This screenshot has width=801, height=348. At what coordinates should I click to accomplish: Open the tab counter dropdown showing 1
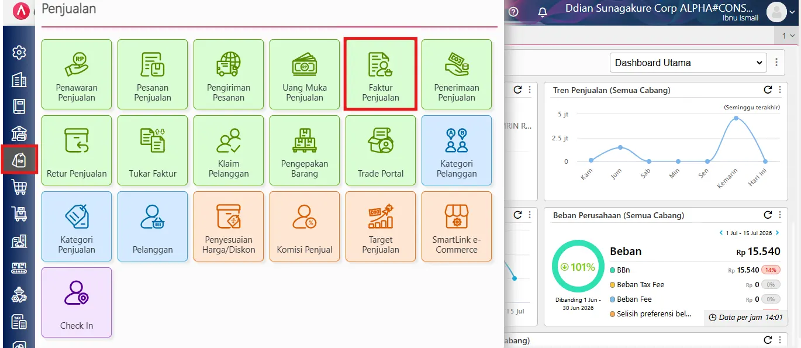pos(789,36)
